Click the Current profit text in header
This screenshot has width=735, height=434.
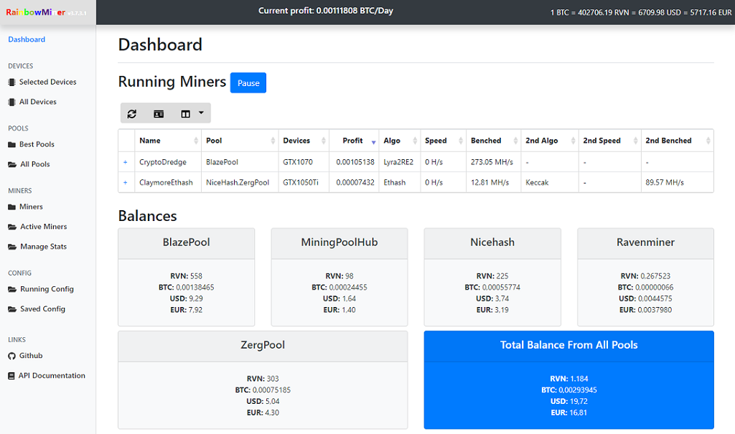pos(326,11)
